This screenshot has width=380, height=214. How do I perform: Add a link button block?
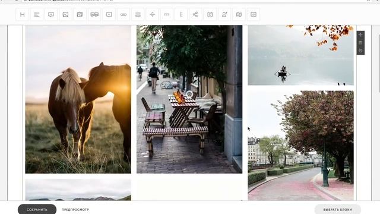123,14
